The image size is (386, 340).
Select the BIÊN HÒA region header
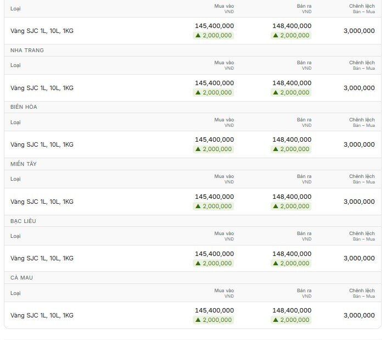[24, 107]
